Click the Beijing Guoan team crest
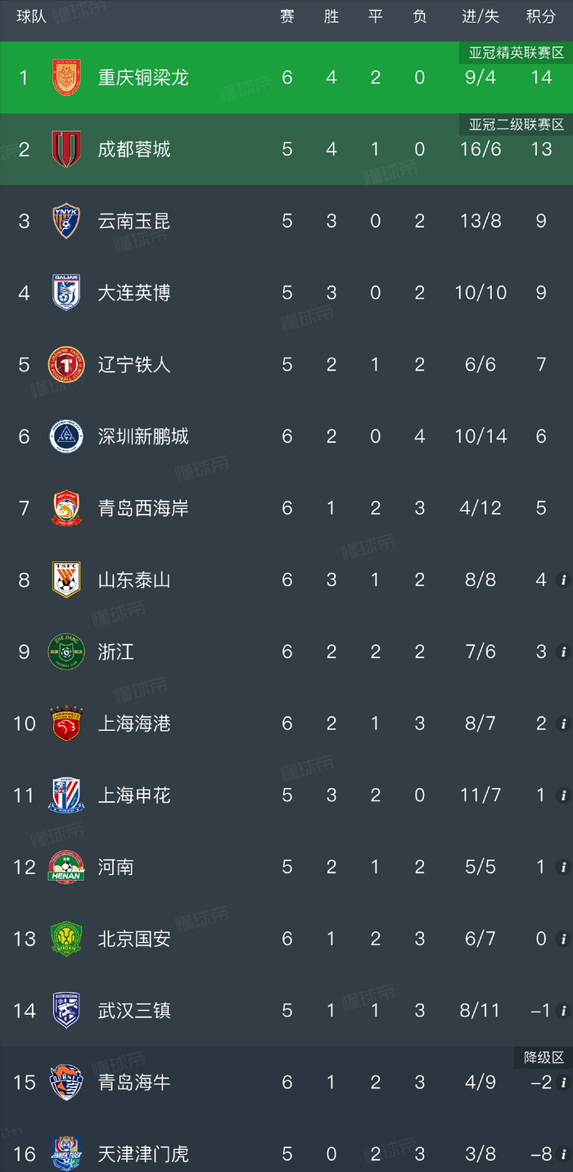Image resolution: width=573 pixels, height=1172 pixels. [x=66, y=939]
